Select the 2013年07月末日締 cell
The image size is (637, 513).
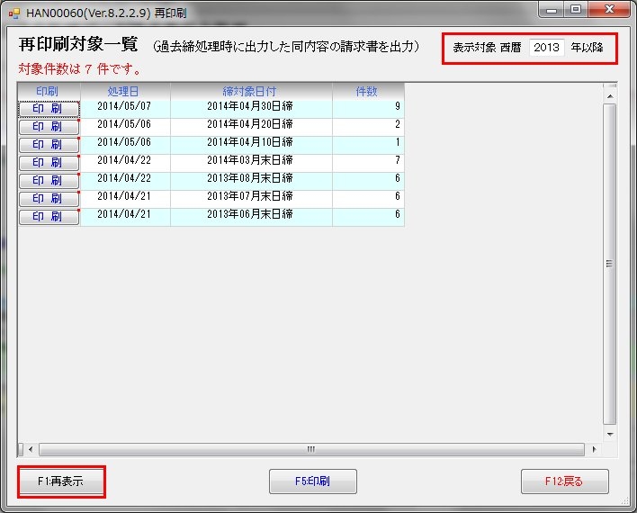pos(251,198)
